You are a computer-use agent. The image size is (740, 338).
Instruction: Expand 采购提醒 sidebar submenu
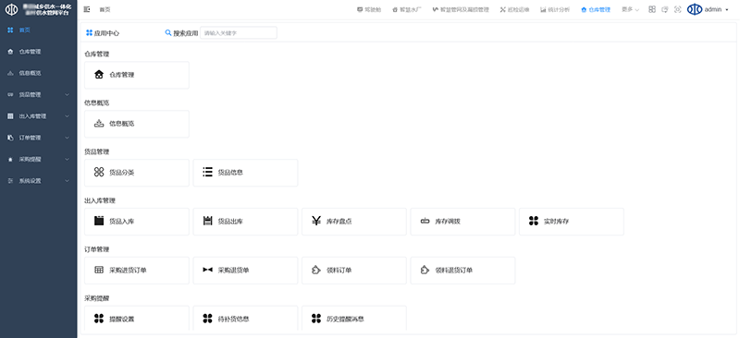coord(38,160)
